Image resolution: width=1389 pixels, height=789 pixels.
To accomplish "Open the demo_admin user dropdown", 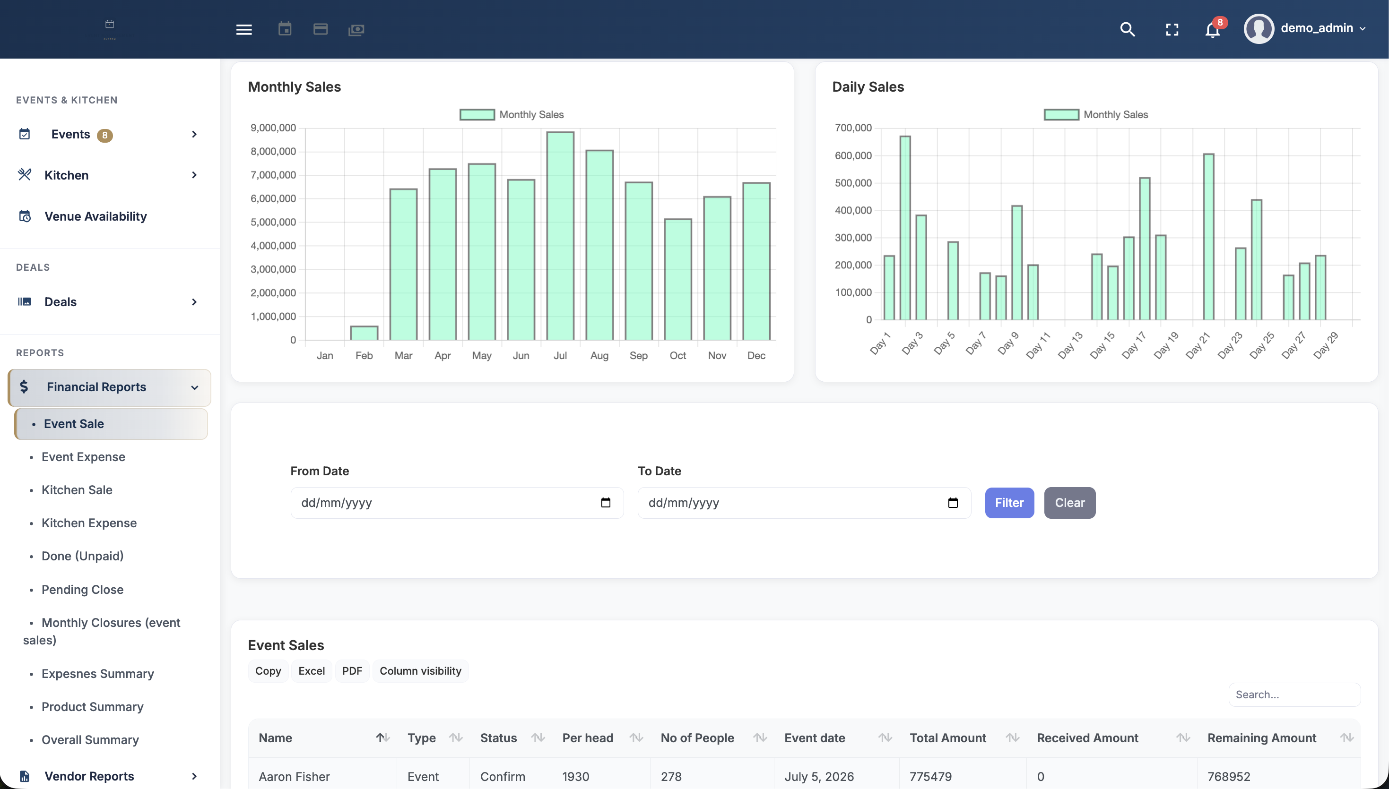I will click(x=1323, y=28).
